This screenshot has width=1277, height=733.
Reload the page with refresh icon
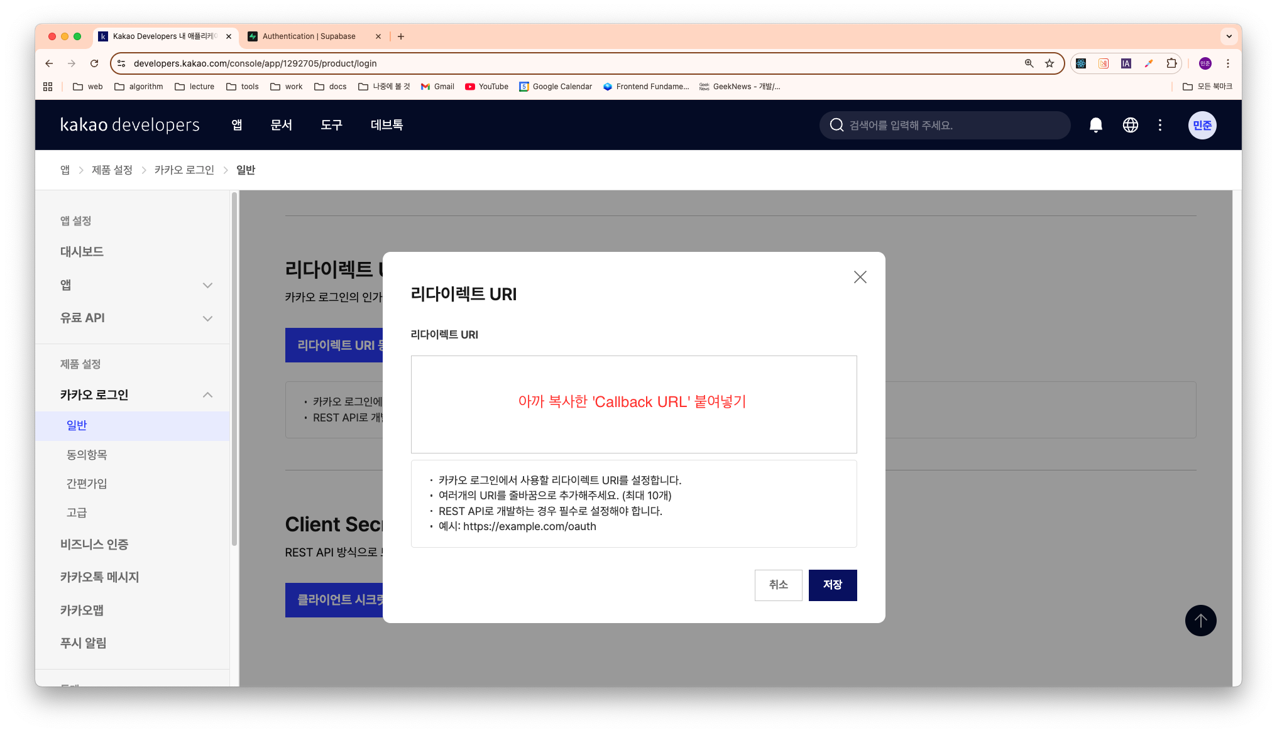point(94,63)
